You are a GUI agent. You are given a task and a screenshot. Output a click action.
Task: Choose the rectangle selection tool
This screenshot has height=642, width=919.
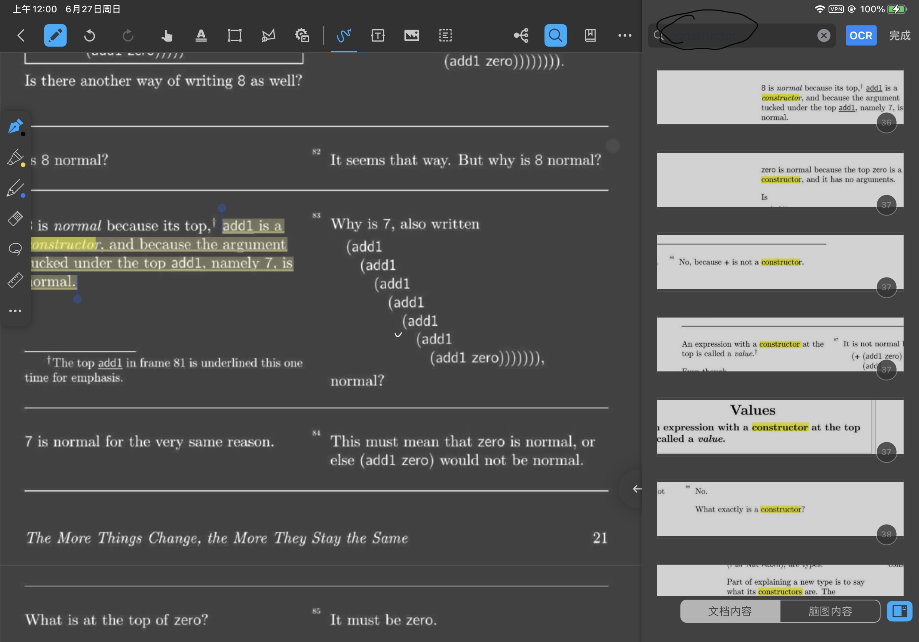click(x=234, y=35)
